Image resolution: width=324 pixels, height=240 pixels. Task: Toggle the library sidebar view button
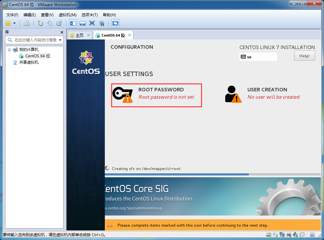click(x=73, y=23)
